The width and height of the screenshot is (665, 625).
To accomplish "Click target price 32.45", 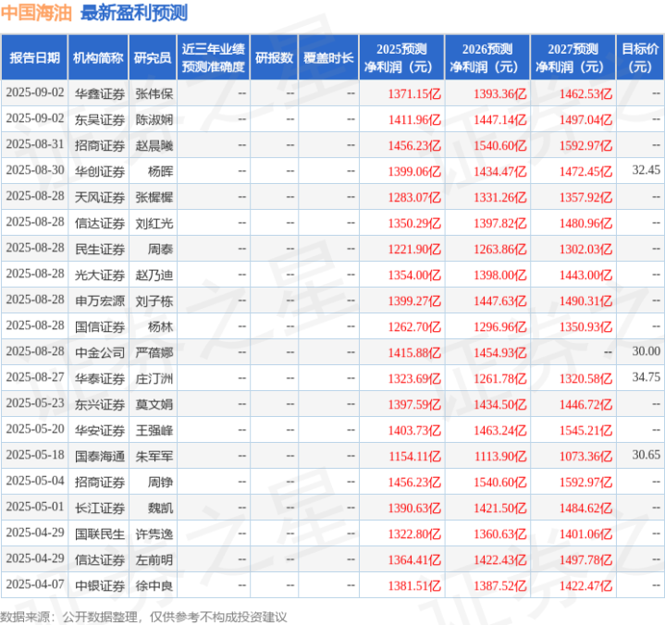I will pos(646,170).
